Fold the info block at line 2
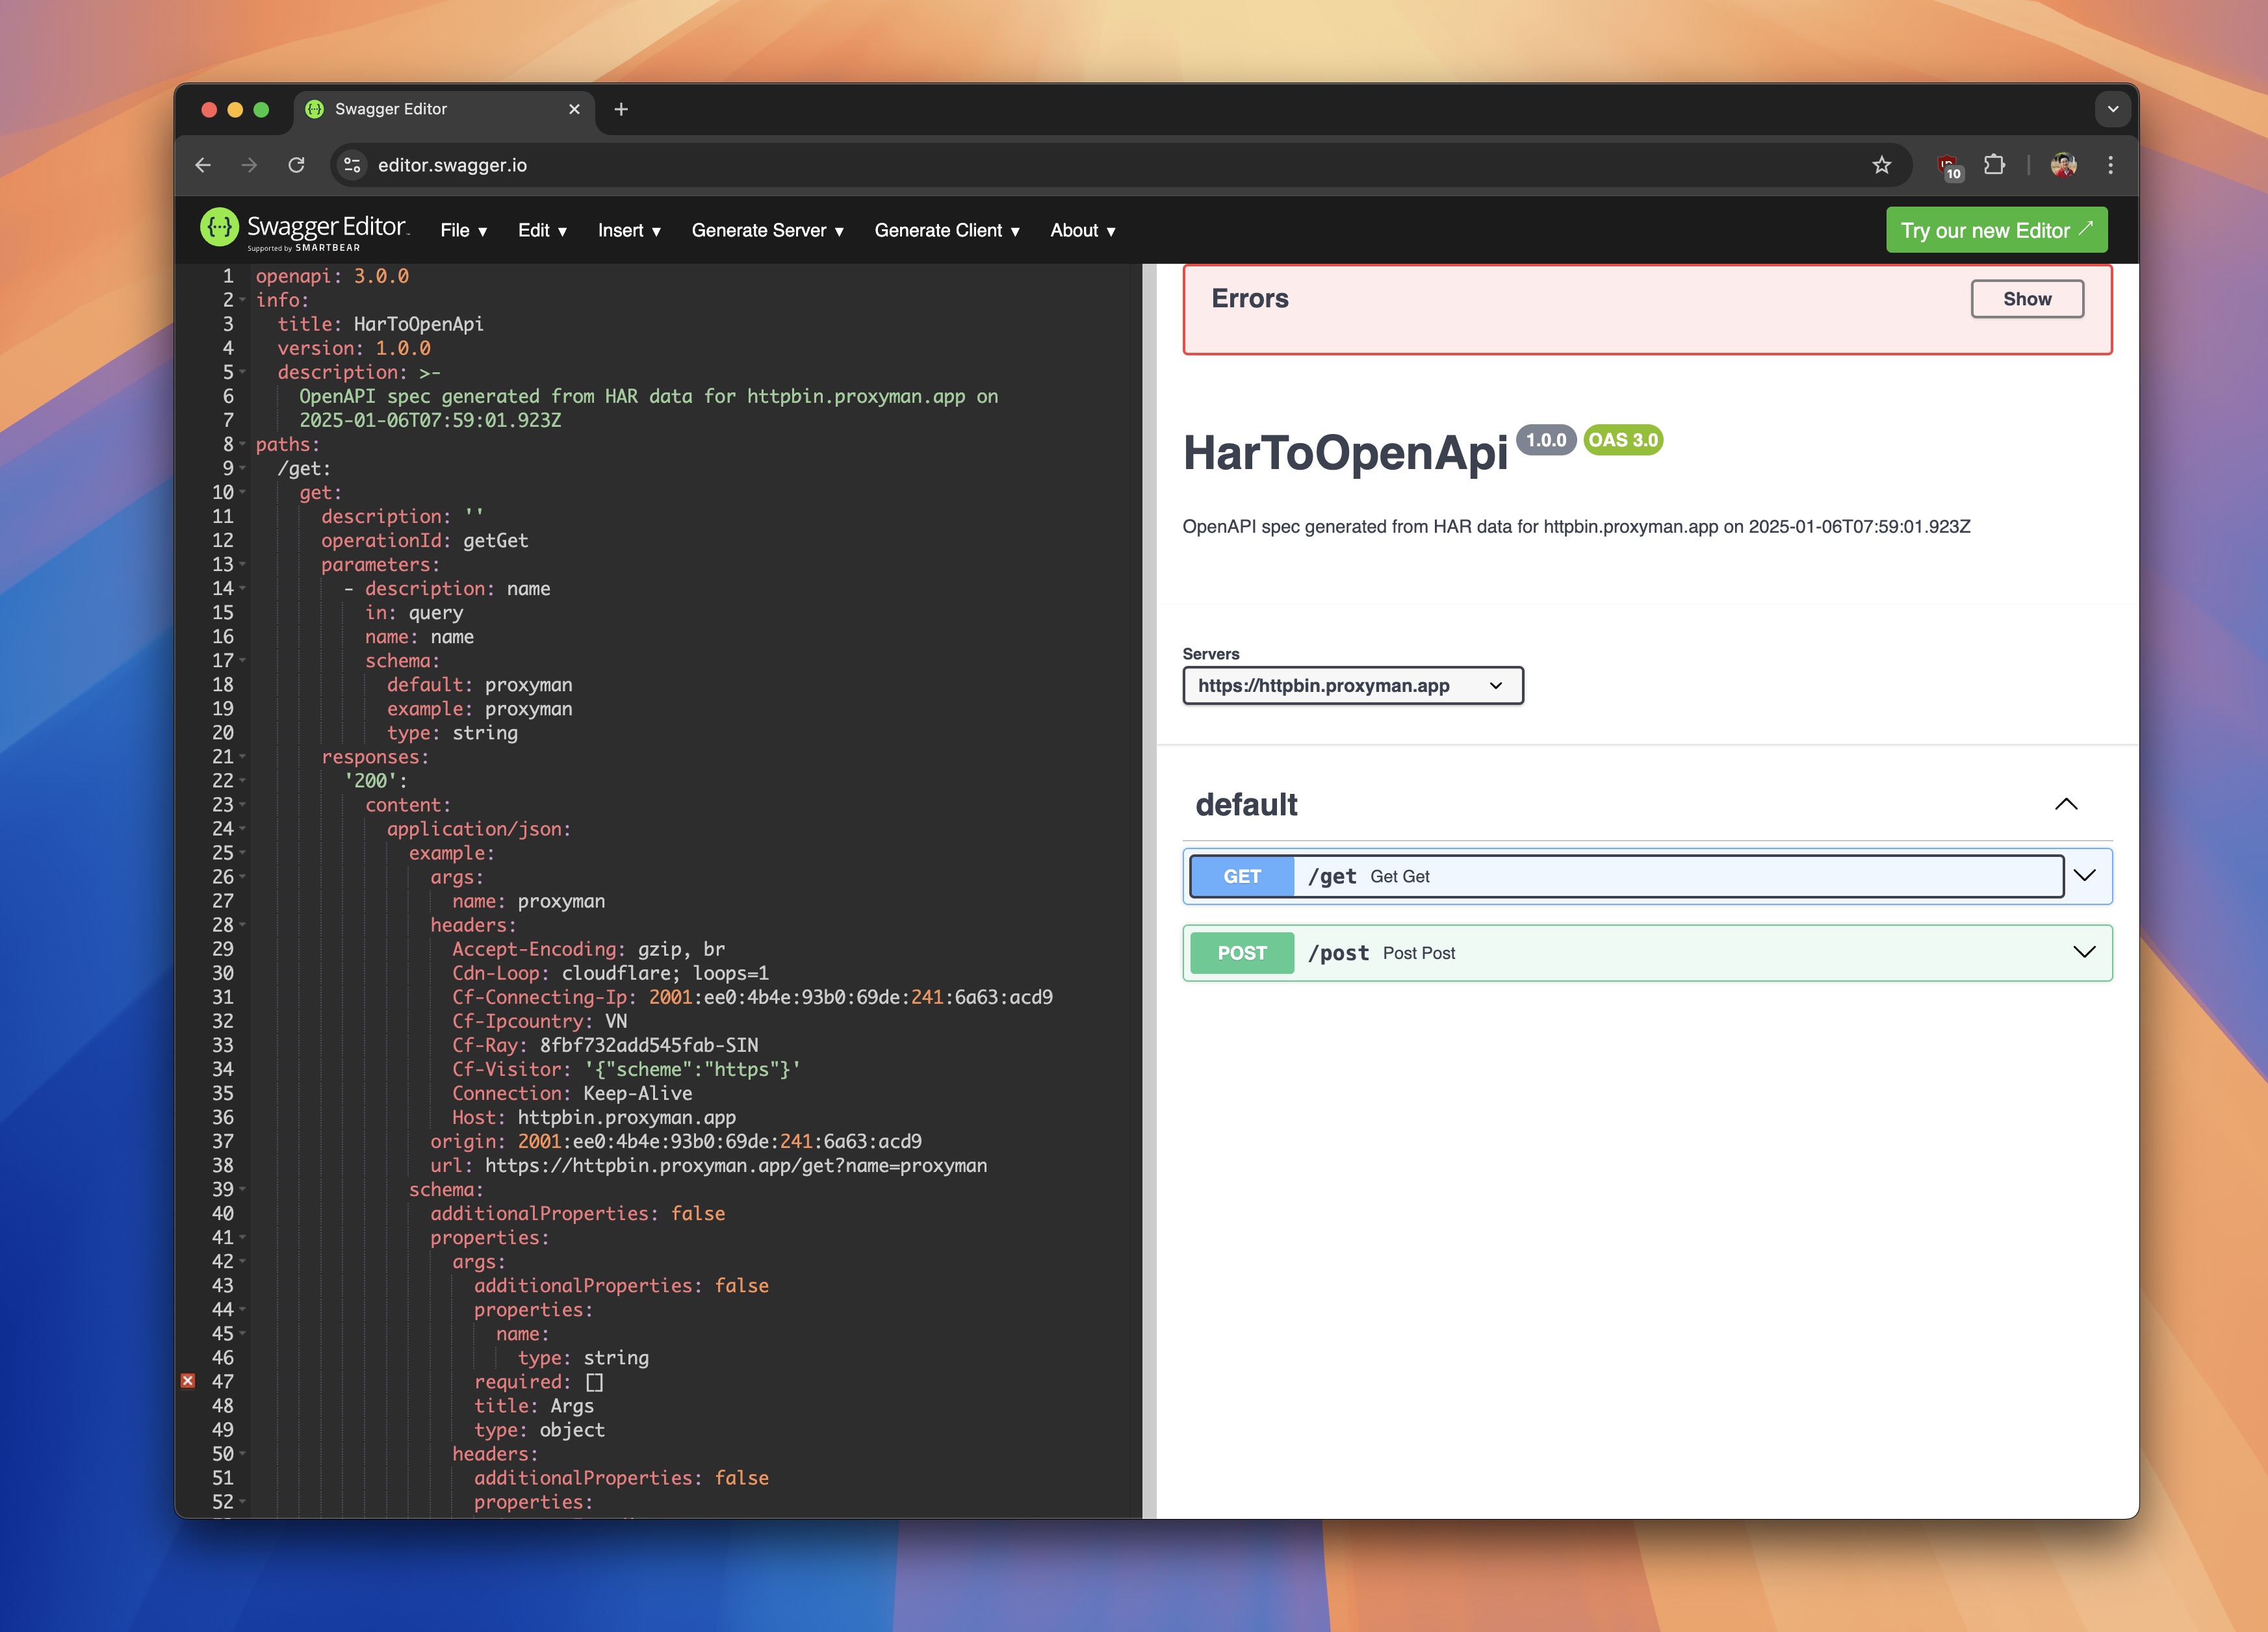Viewport: 2268px width, 1632px height. coord(242,300)
